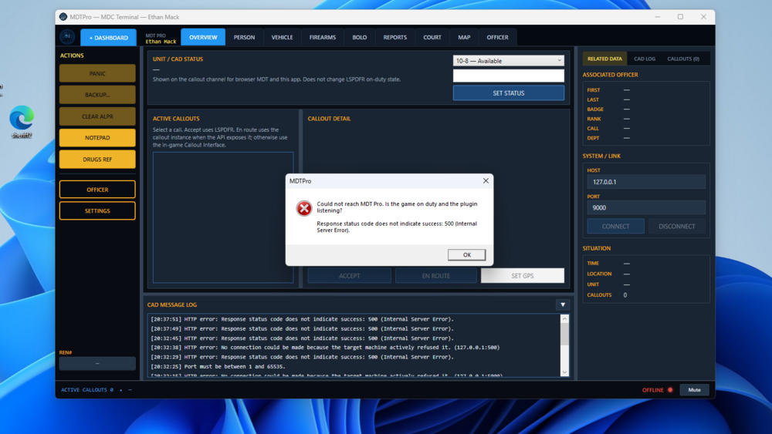Screen dimensions: 772x434
Task: Trigger the Panic action button
Action: (97, 73)
